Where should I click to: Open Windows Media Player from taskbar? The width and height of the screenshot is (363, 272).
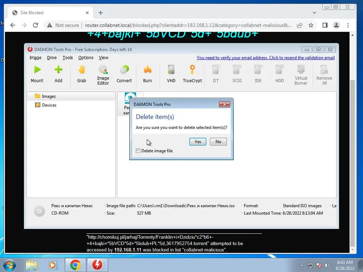coord(53,265)
